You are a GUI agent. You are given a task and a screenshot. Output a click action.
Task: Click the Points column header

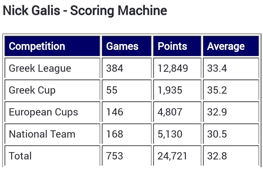point(172,46)
